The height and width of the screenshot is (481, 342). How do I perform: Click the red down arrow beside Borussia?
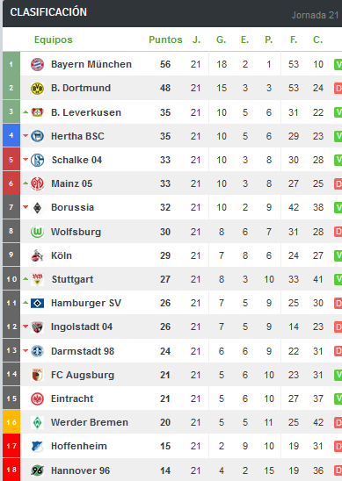point(25,207)
